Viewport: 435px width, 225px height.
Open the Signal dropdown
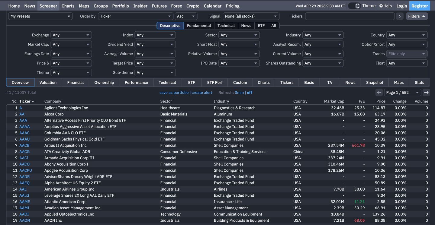point(251,16)
